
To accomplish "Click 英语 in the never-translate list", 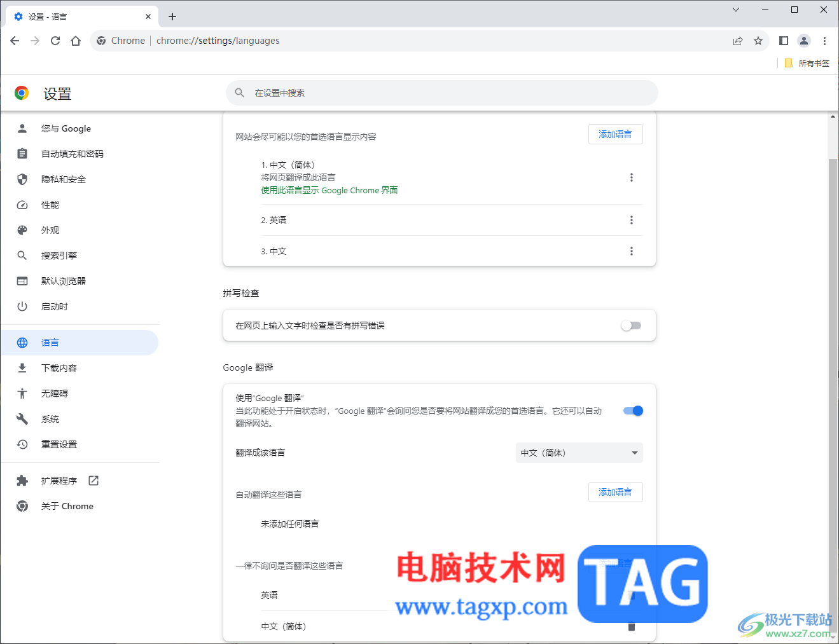I will click(269, 595).
